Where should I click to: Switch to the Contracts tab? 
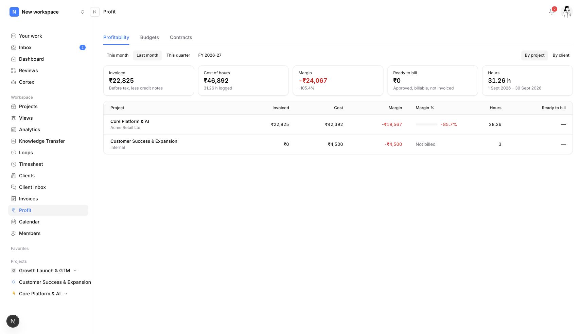coord(181,37)
